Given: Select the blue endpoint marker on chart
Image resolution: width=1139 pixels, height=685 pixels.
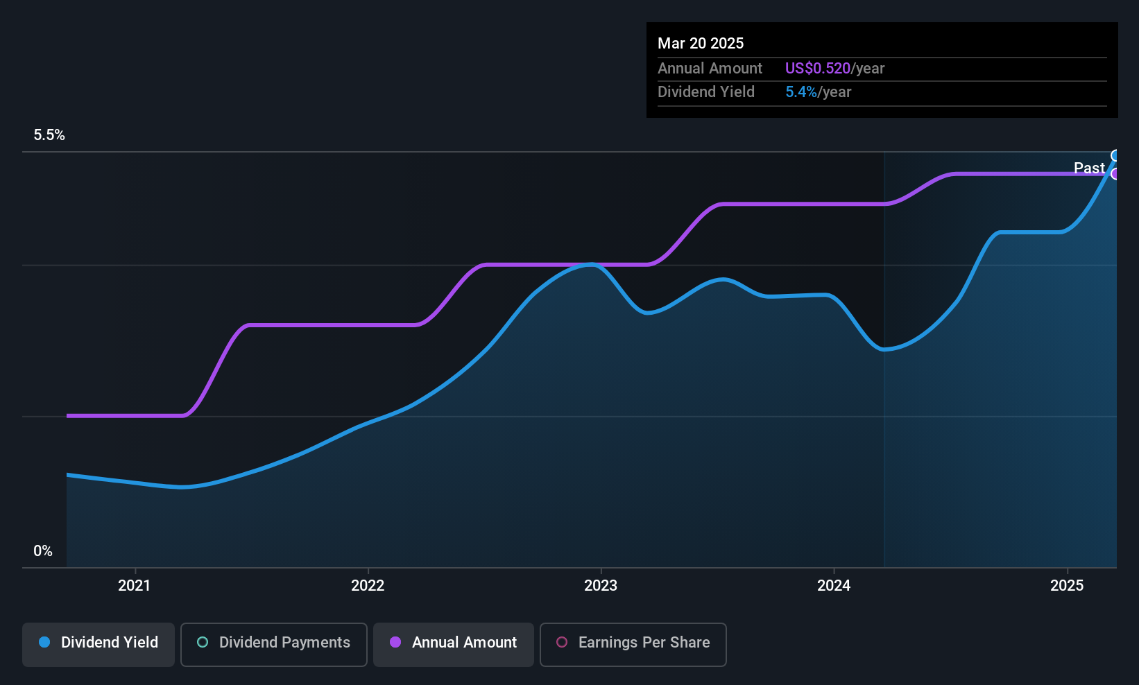Looking at the screenshot, I should 1115,155.
